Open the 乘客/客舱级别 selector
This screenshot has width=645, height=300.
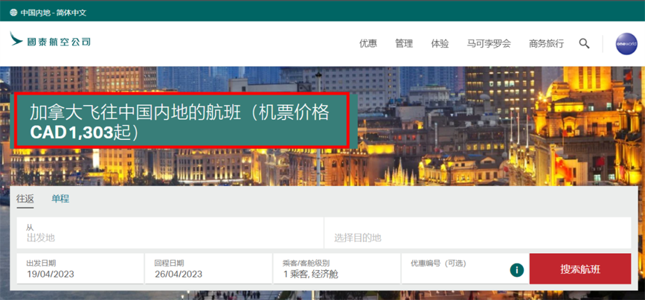(x=337, y=269)
